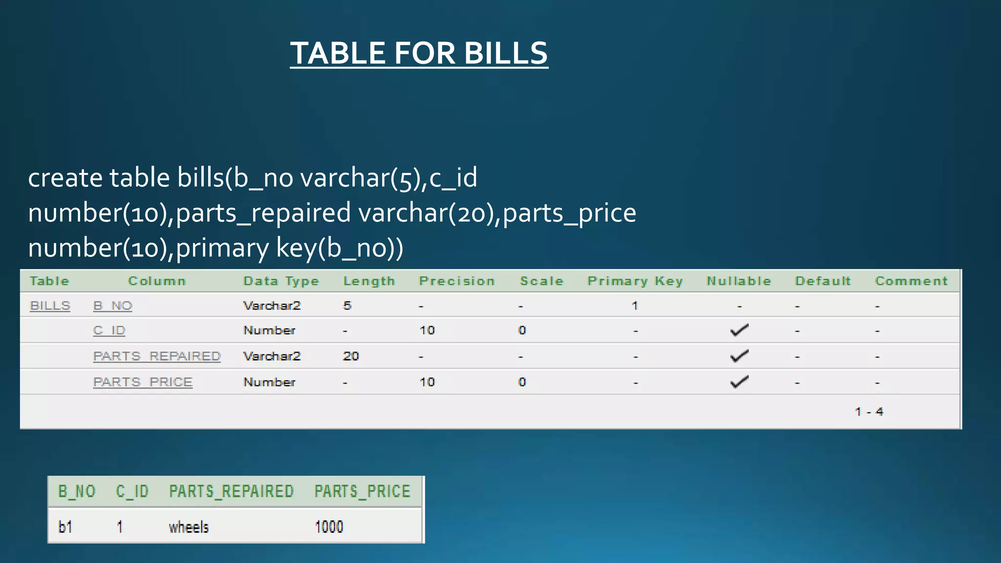The width and height of the screenshot is (1001, 563).
Task: Click the C_ID header in results table
Action: (x=132, y=491)
